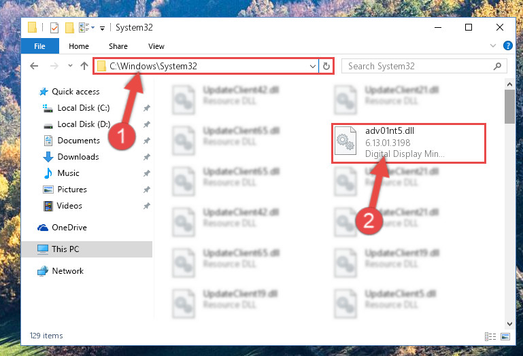Click the pin icon next to Documents

[x=146, y=141]
